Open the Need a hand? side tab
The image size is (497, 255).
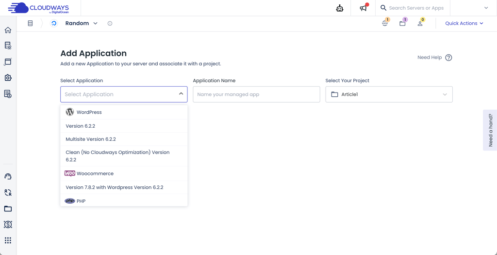click(490, 130)
